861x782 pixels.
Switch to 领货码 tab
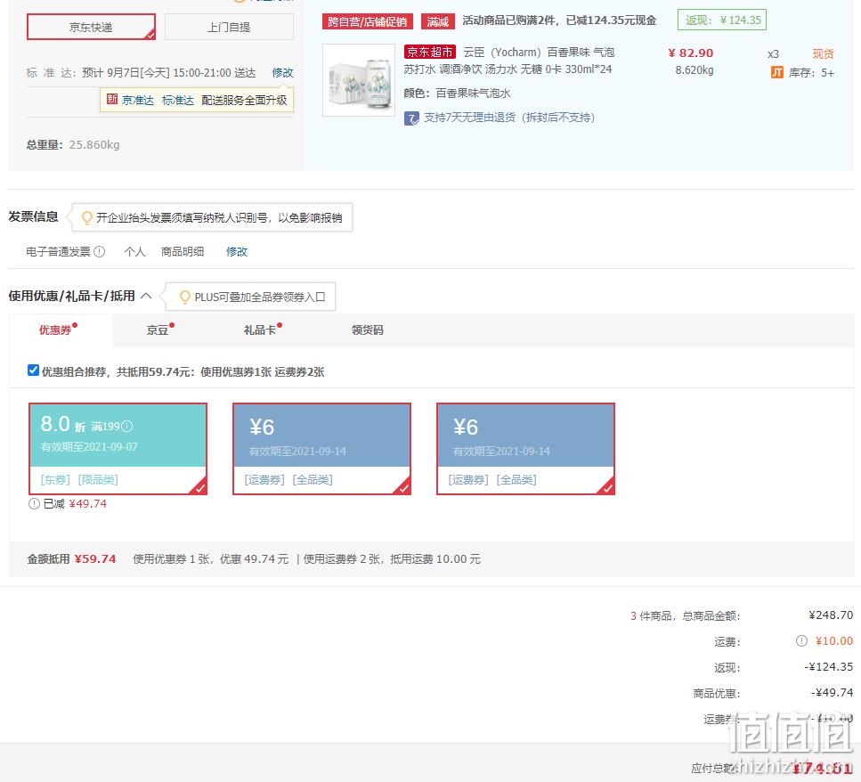[x=368, y=330]
